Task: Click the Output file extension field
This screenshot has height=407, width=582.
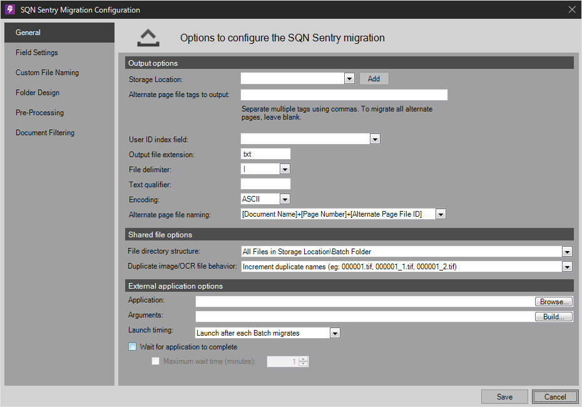Action: point(265,154)
